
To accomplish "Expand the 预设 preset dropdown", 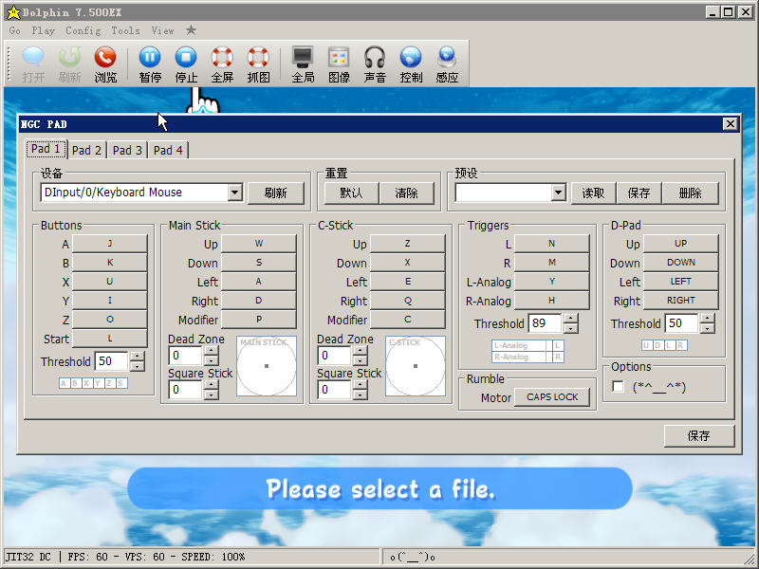I will point(558,193).
